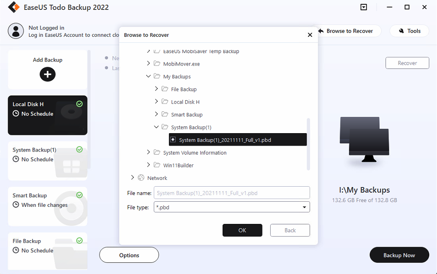
Task: Expand the Win11Builder folder
Action: pos(148,165)
